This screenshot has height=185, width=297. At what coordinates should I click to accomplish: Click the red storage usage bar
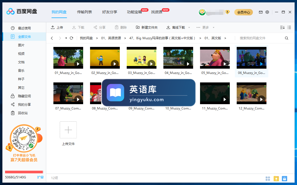[x=24, y=172]
